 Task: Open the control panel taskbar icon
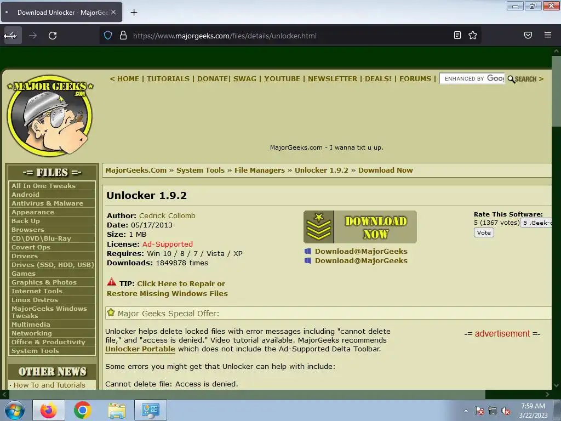[150, 410]
